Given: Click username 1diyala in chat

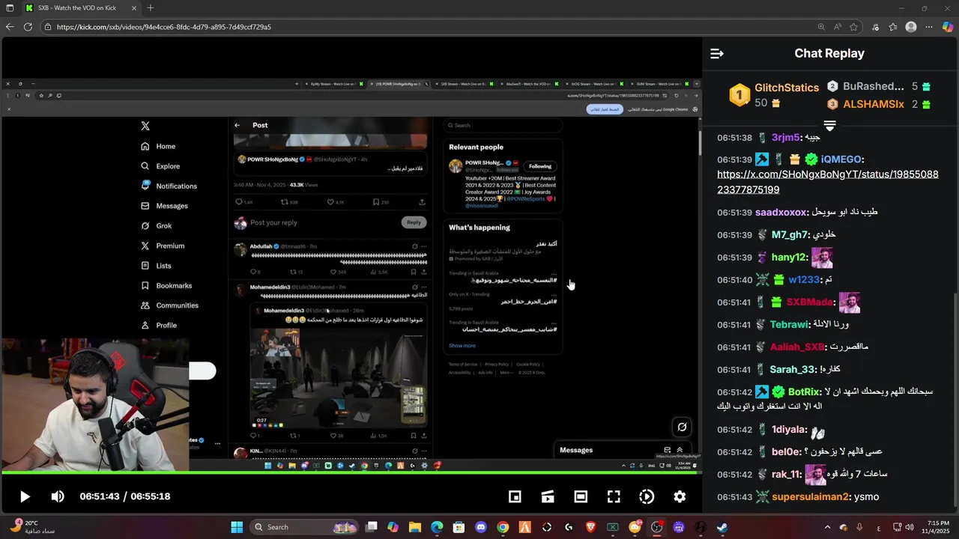Looking at the screenshot, I should [x=789, y=430].
